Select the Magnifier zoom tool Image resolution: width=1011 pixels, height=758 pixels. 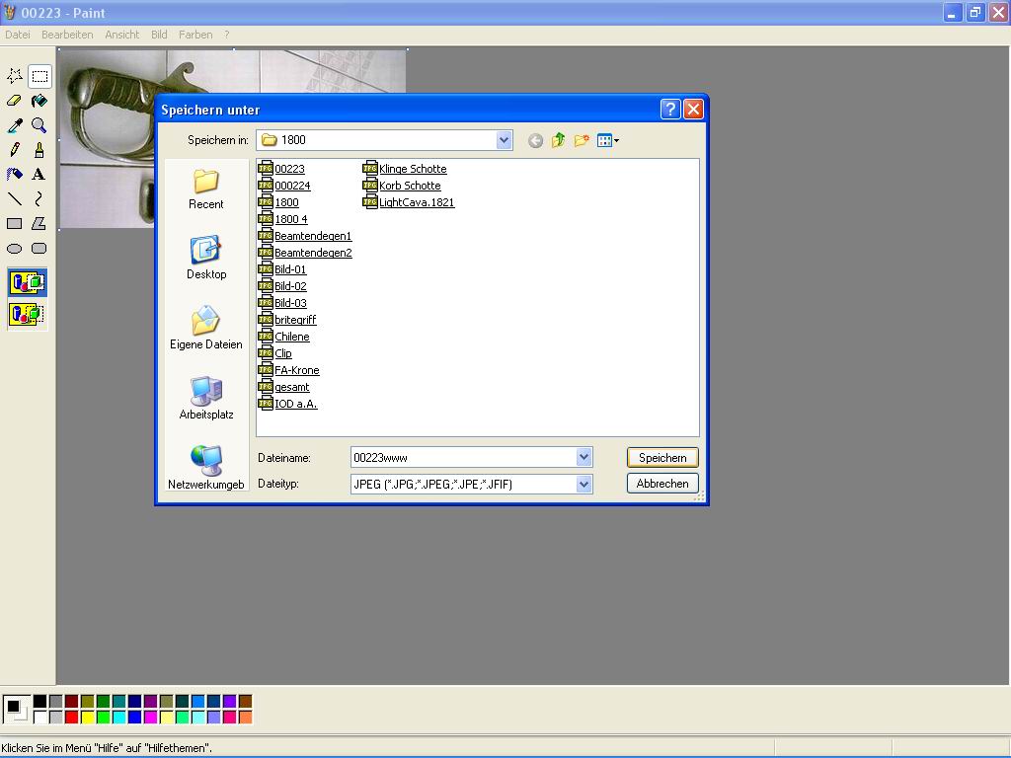tap(39, 125)
